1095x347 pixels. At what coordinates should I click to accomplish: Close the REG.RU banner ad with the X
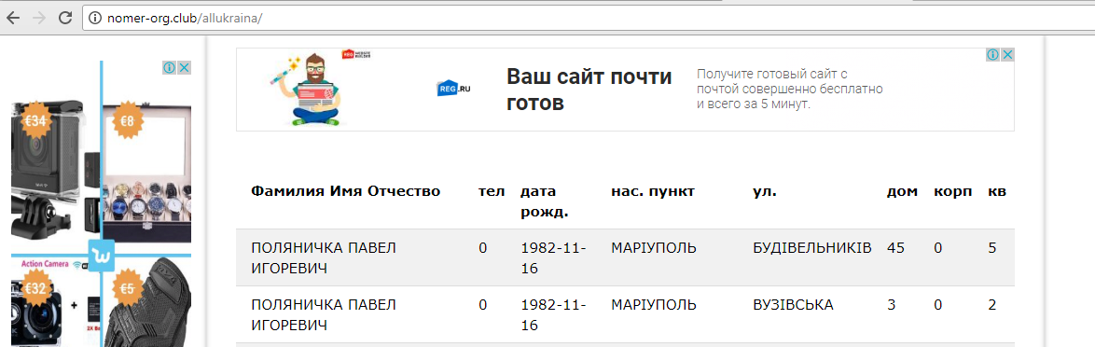click(x=1007, y=54)
